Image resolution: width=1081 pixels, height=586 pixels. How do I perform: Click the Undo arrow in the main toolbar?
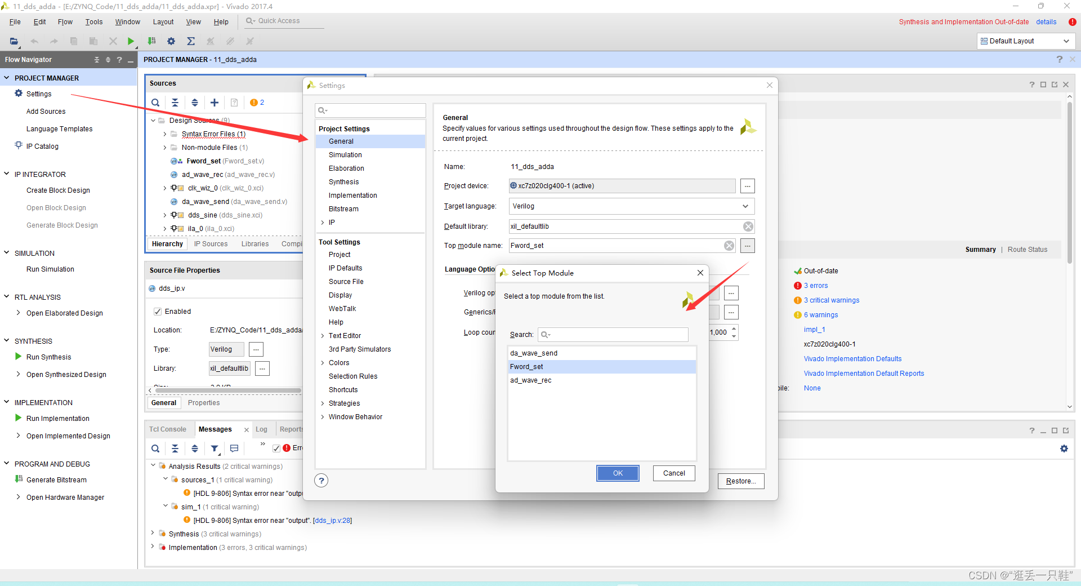(x=34, y=41)
